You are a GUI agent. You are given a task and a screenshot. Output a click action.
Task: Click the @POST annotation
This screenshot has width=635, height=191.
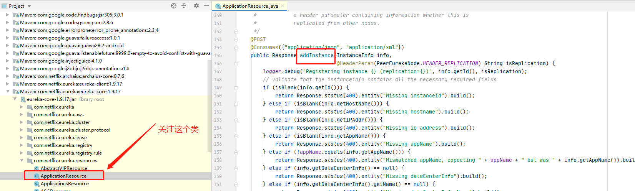258,40
